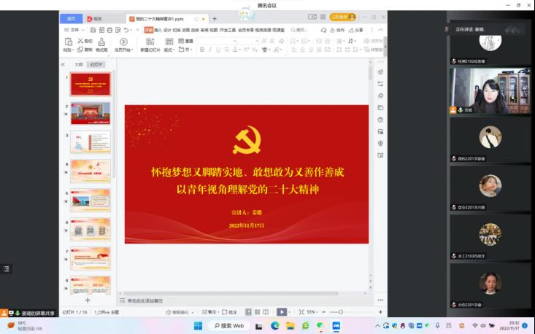Toggle italic formatting button

209,50
